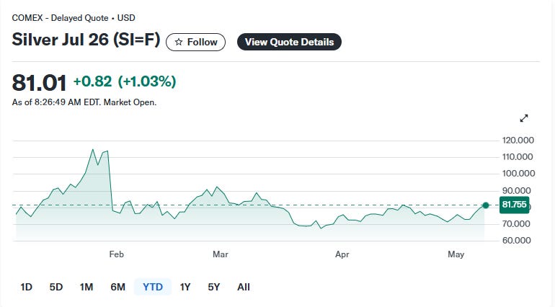Click the Mar label on time axis
The height and width of the screenshot is (307, 555).
pos(220,254)
